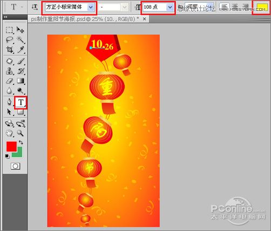The image size is (271, 231).
Task: Select the Rectangle shape tool
Action: 21,112
